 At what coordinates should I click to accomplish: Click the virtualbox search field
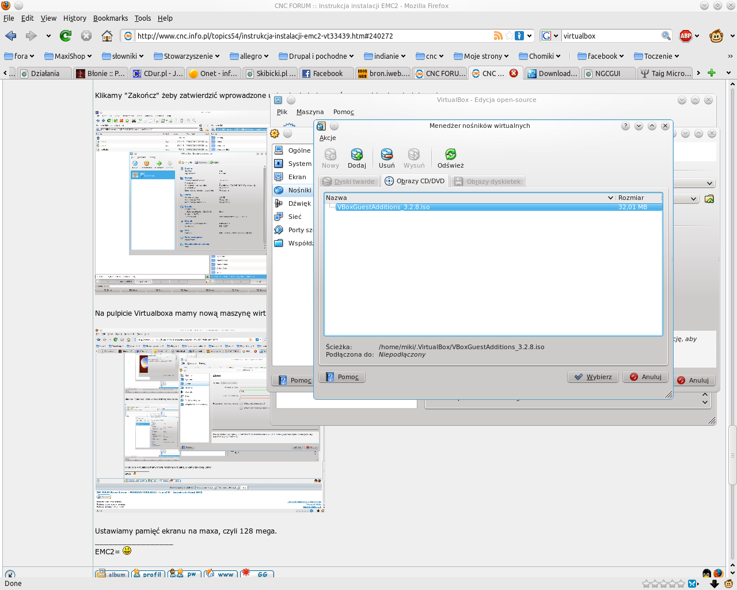click(611, 36)
